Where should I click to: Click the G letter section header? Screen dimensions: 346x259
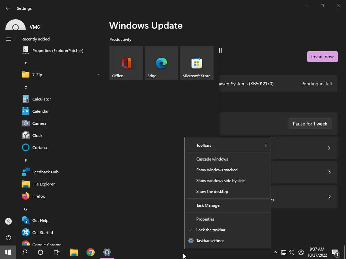pos(26,209)
